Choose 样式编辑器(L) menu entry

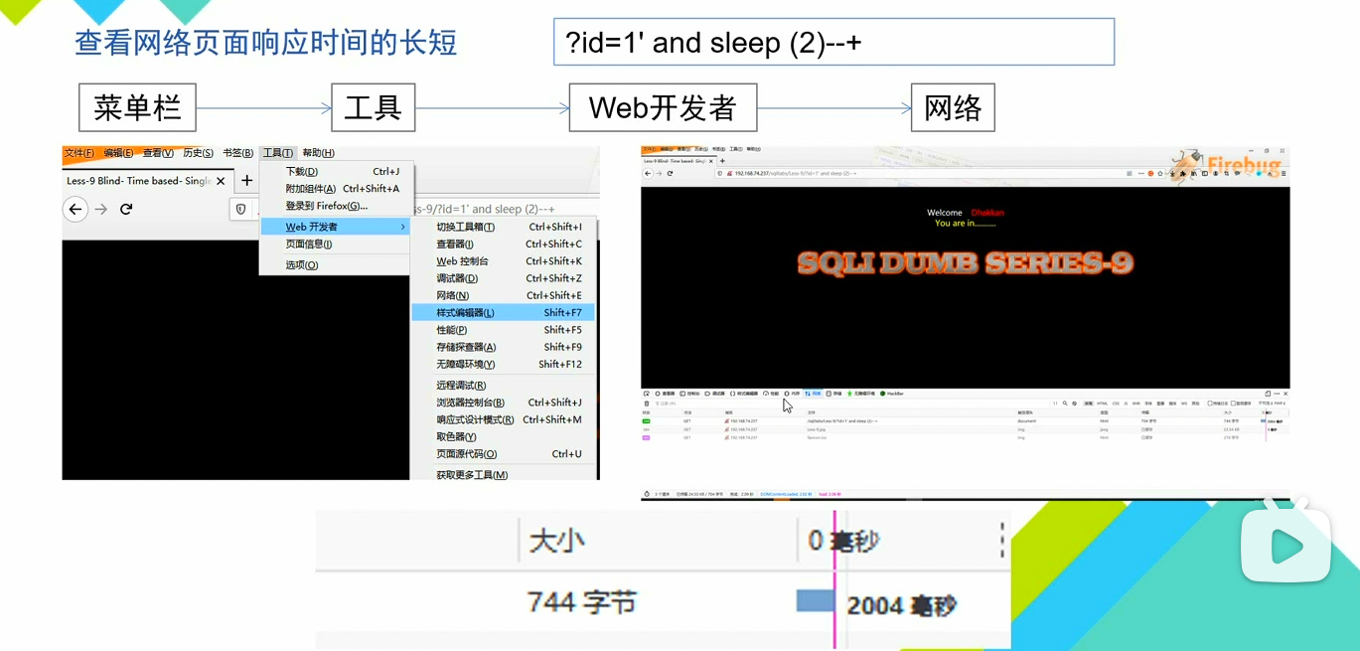pos(465,313)
